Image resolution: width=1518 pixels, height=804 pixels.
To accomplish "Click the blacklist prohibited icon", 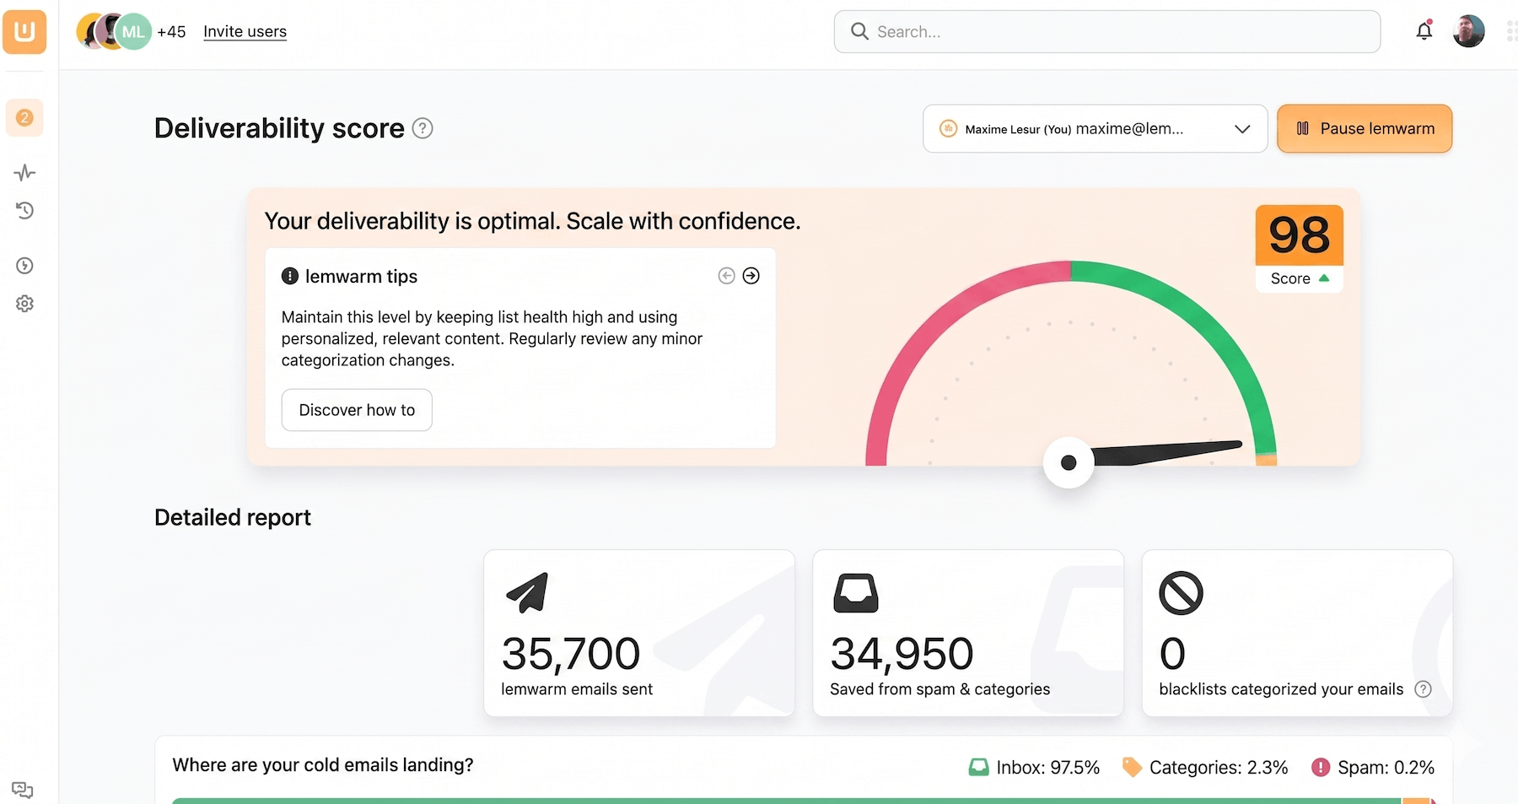I will pos(1181,593).
